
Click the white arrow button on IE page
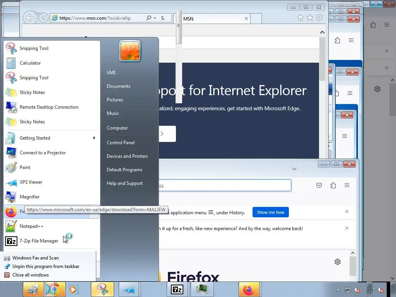tap(167, 133)
